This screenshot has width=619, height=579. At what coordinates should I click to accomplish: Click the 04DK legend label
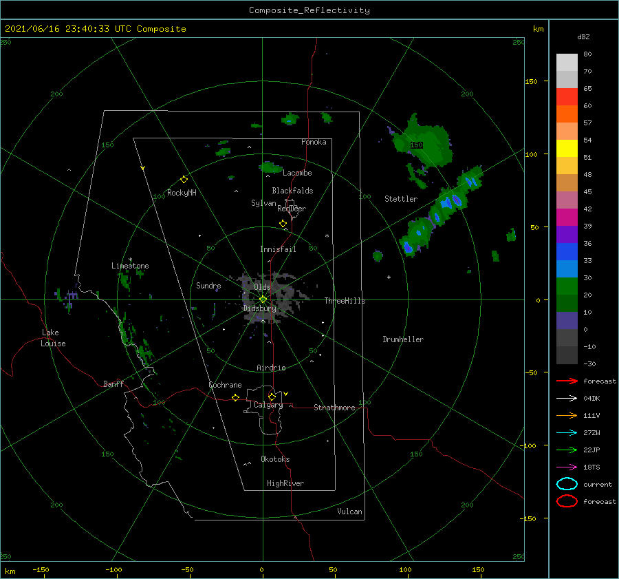(x=591, y=399)
